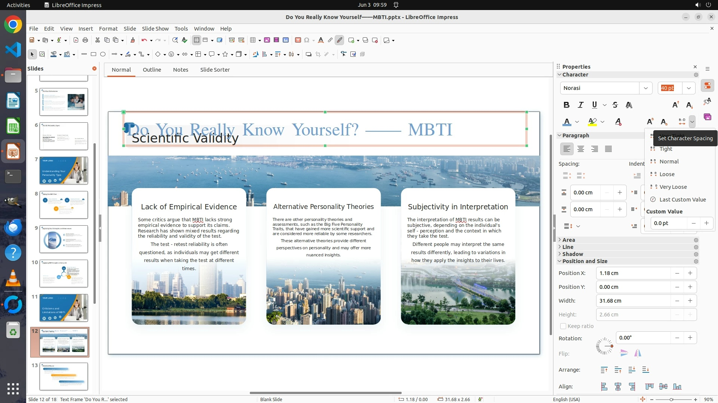Click the Strikethrough icon
The height and width of the screenshot is (403, 718).
[615, 105]
